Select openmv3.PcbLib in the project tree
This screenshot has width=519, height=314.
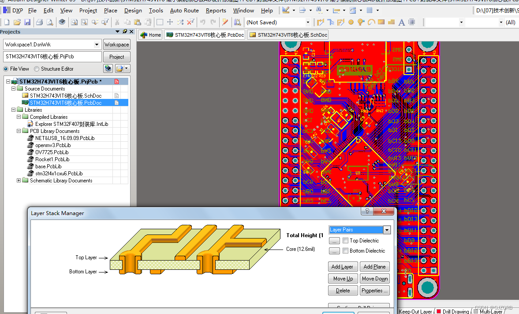[x=53, y=145]
